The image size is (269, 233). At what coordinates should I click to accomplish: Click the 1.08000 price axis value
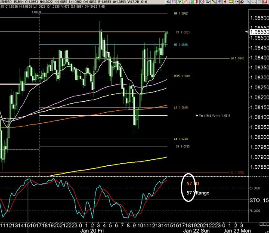[x=260, y=137]
